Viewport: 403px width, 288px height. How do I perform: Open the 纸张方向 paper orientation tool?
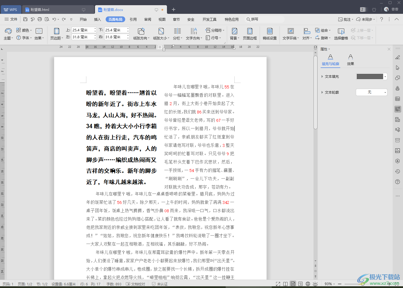pos(141,31)
